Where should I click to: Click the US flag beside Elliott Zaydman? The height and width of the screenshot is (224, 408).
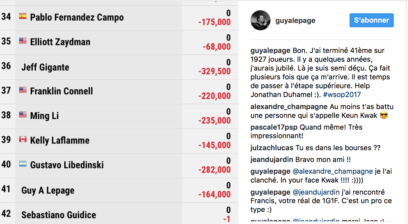click(x=23, y=41)
